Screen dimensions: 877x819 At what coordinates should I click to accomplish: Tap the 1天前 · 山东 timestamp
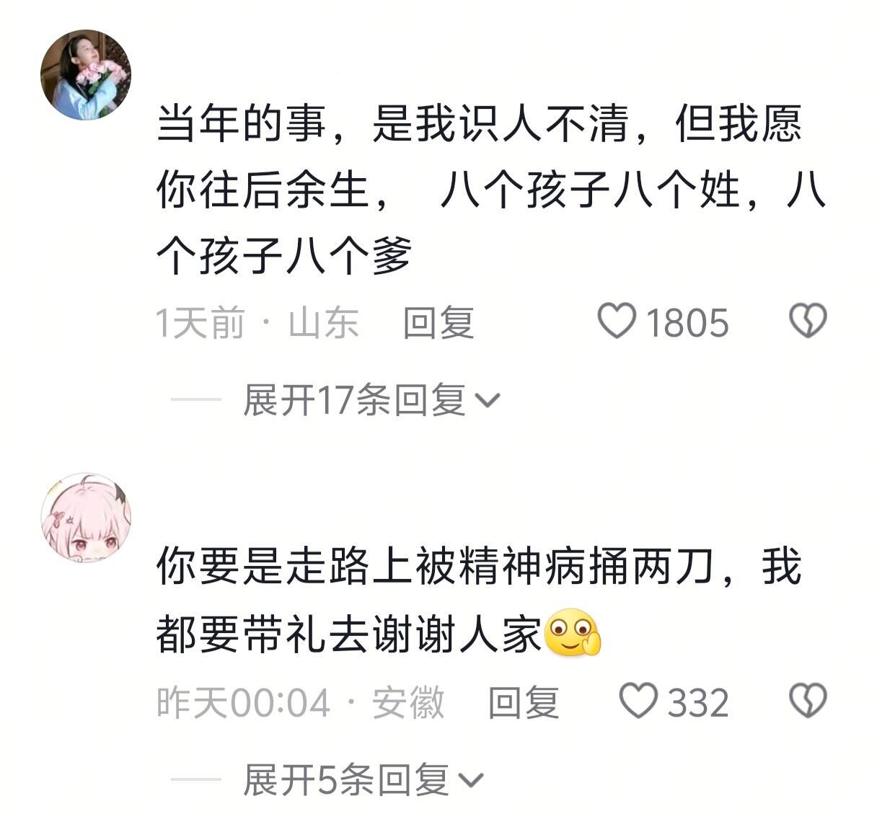click(x=257, y=322)
